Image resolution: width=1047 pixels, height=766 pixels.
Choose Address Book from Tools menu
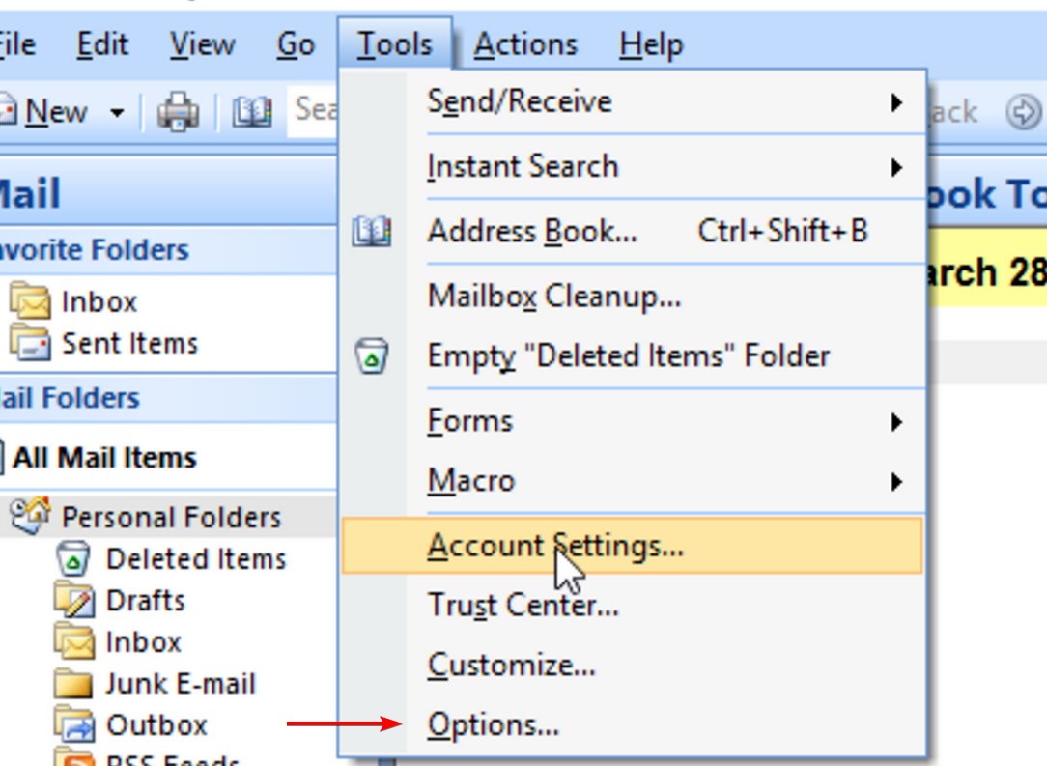pyautogui.click(x=633, y=231)
